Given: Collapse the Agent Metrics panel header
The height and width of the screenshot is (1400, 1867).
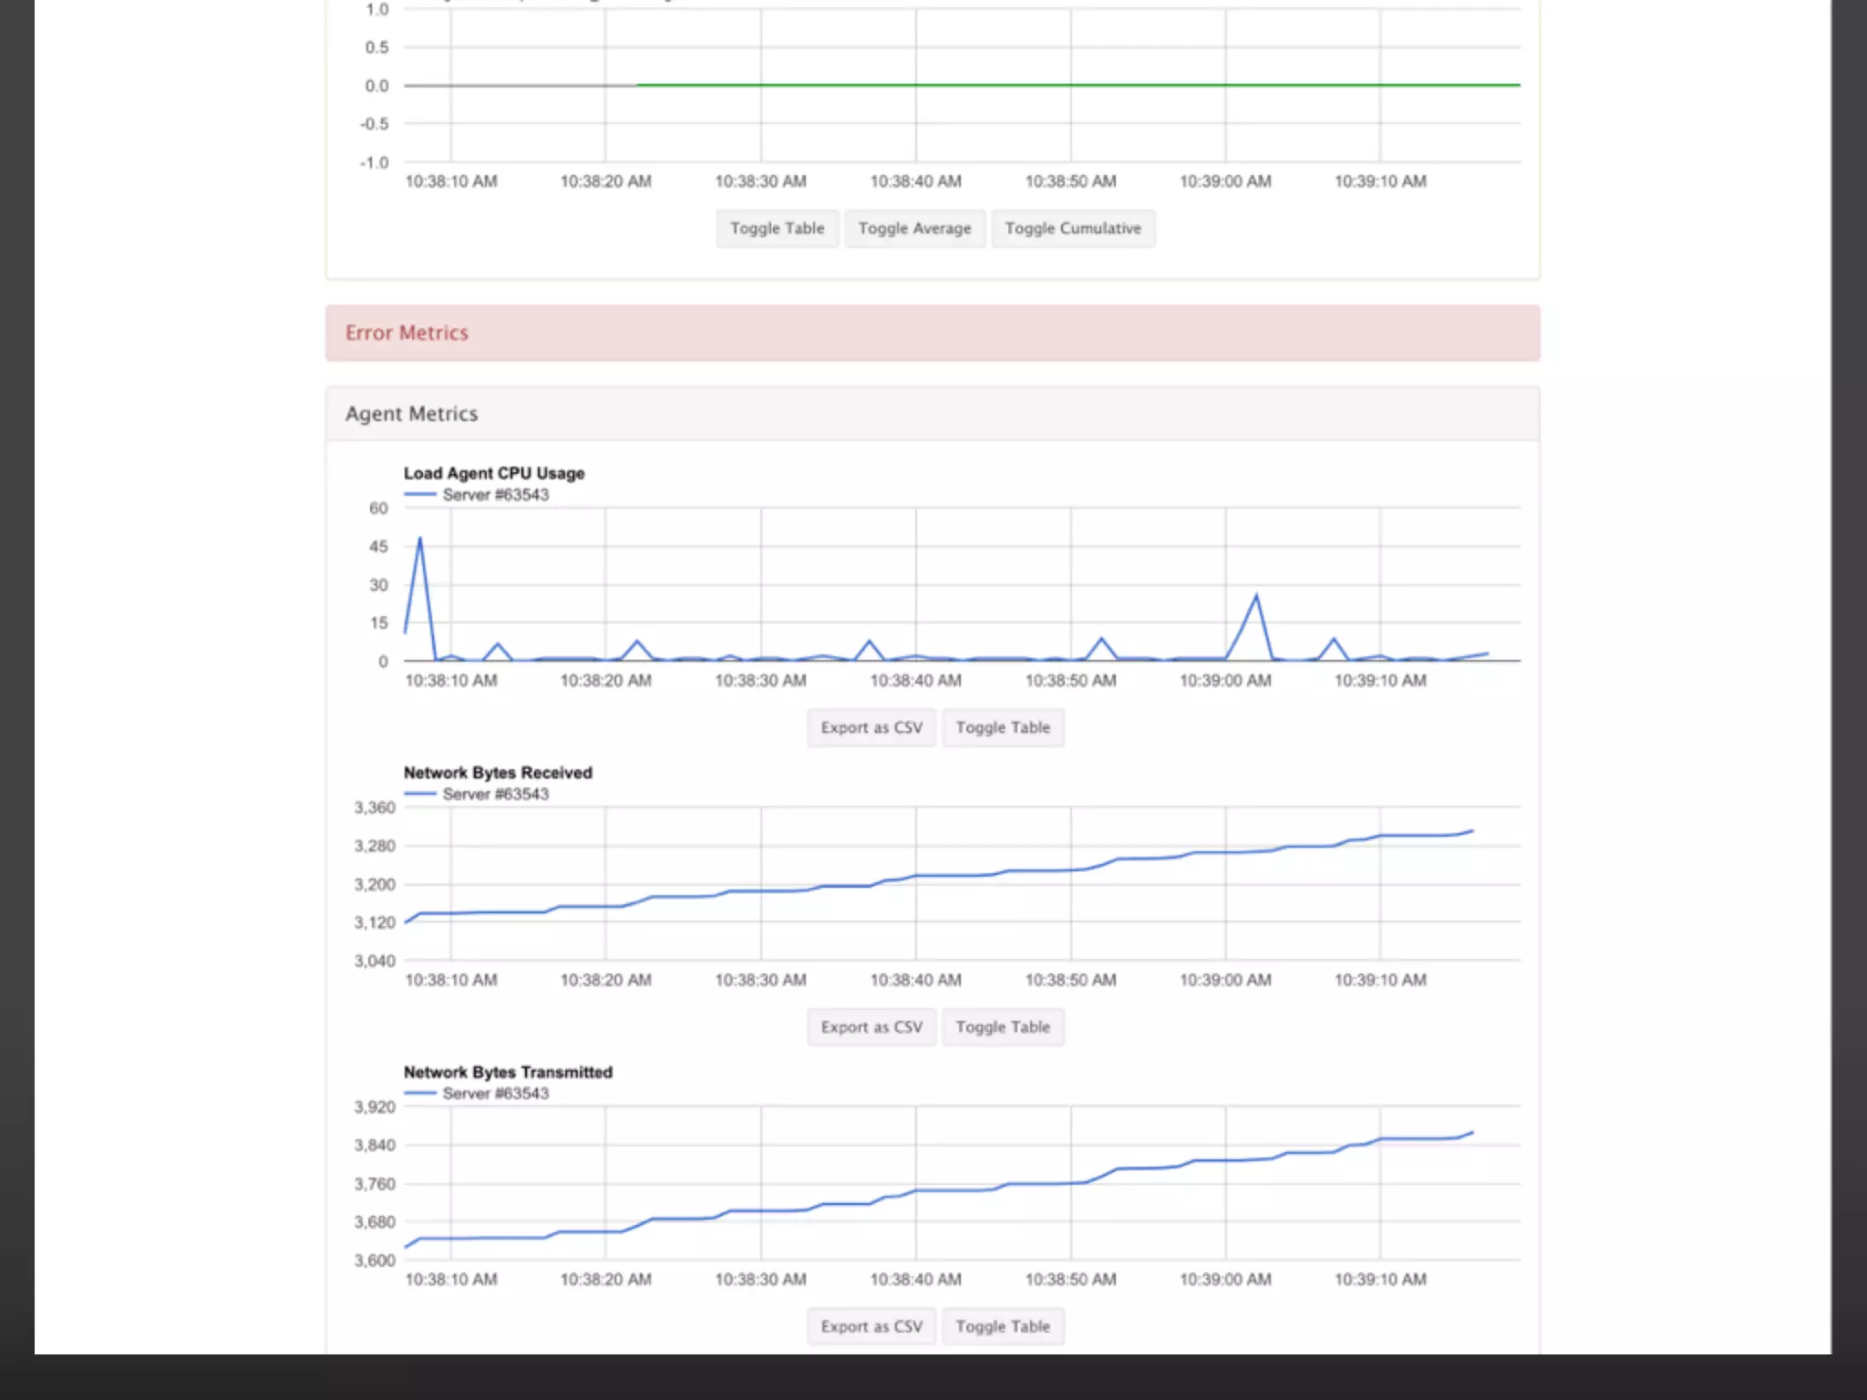Looking at the screenshot, I should coord(411,414).
